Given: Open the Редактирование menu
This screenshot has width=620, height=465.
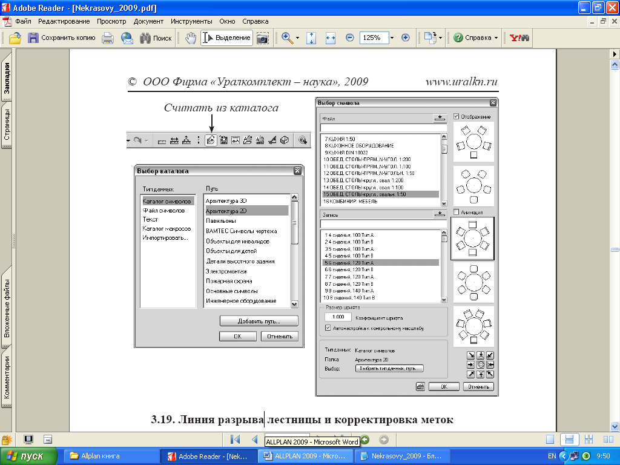Looking at the screenshot, I should 64,21.
